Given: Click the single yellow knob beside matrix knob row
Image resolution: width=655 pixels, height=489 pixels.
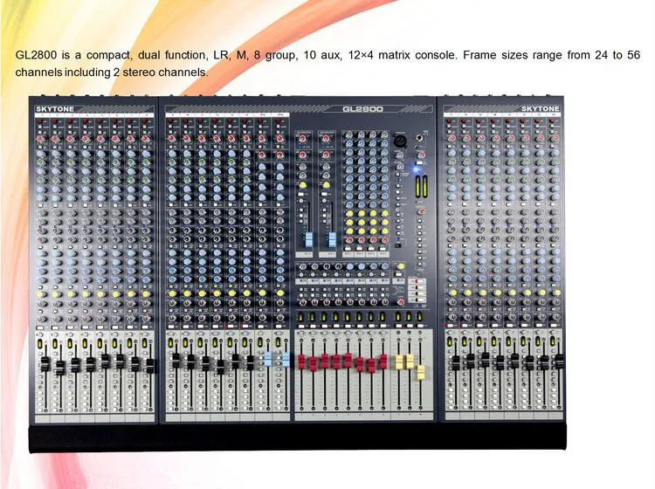Looking at the screenshot, I should (400, 266).
